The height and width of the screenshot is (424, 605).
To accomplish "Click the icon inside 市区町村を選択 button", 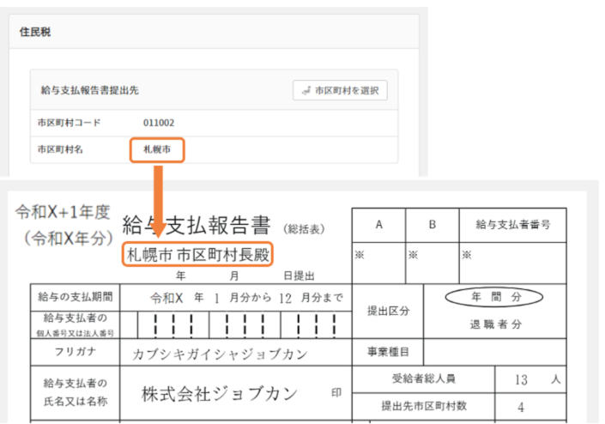I will [x=306, y=90].
